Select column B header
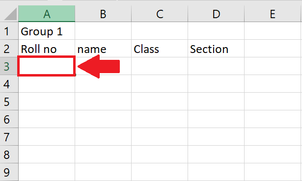 click(x=103, y=14)
